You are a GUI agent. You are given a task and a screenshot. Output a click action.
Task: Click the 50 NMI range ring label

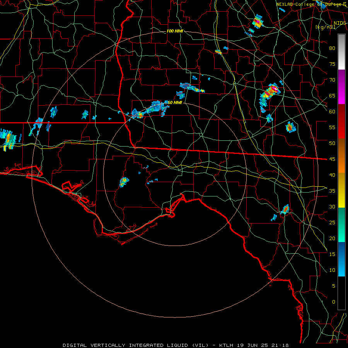click(175, 102)
